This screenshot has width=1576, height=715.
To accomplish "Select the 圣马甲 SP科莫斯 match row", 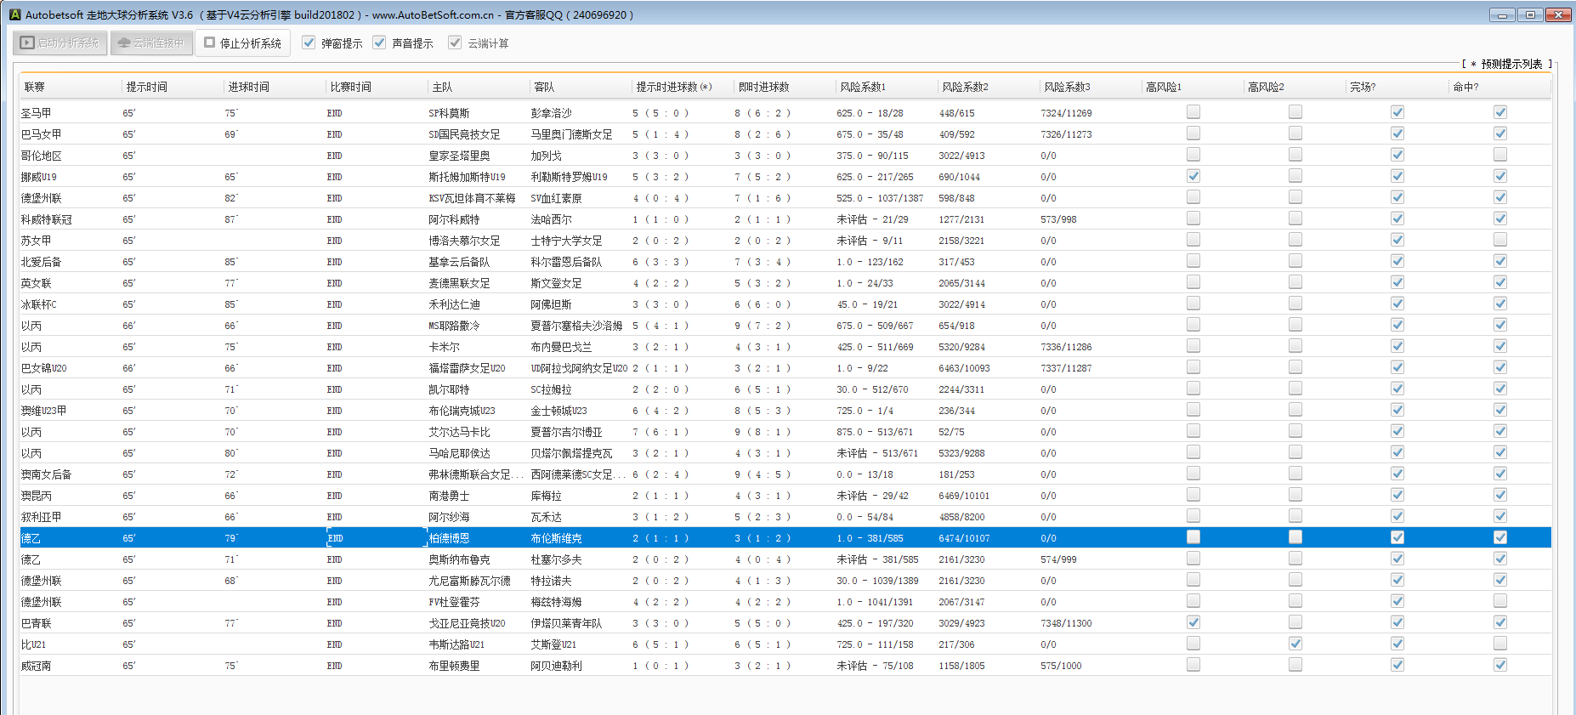I will tap(449, 113).
